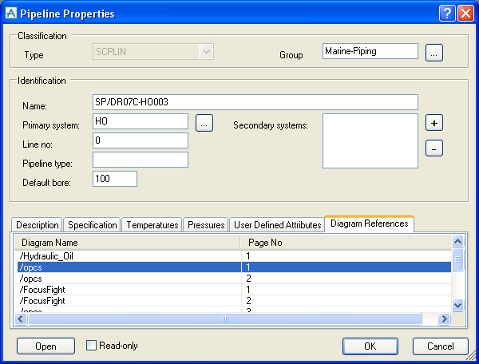Viewport: 479px width, 364px height.
Task: Select the /Hydraulic_Oil diagram row
Action: point(128,255)
